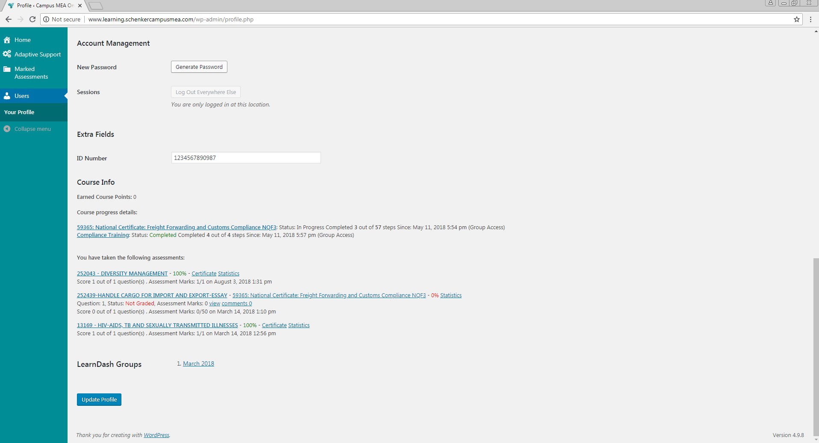The image size is (819, 443).
Task: Click the Users person icon
Action: pos(7,96)
